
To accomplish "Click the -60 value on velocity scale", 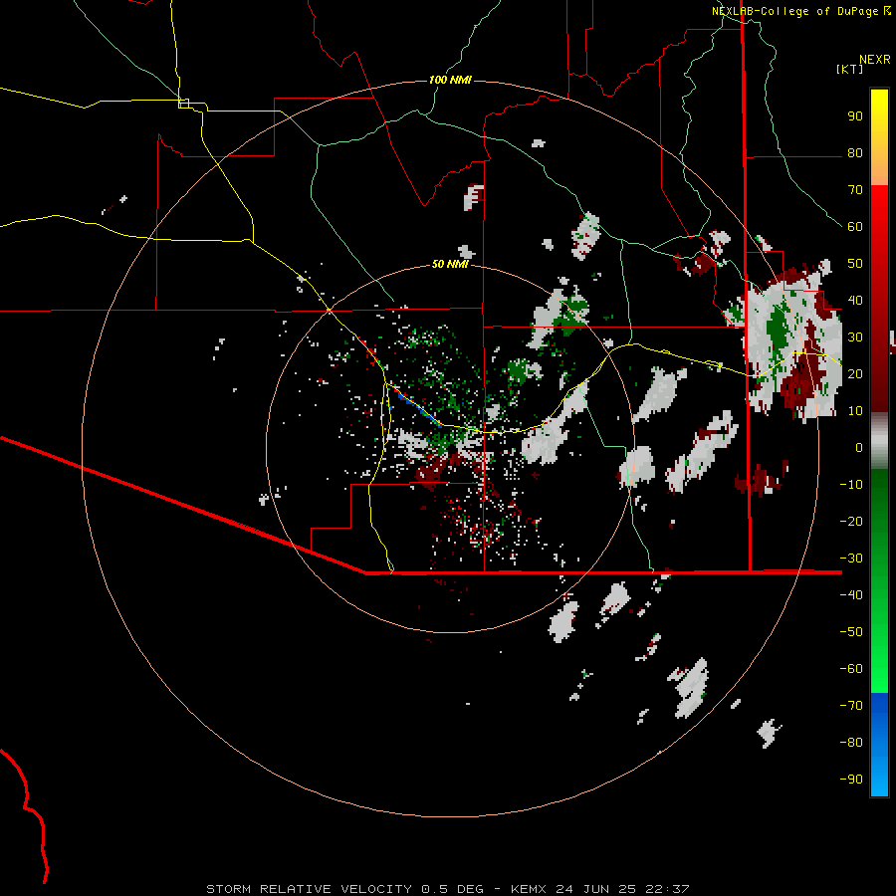I will point(851,669).
